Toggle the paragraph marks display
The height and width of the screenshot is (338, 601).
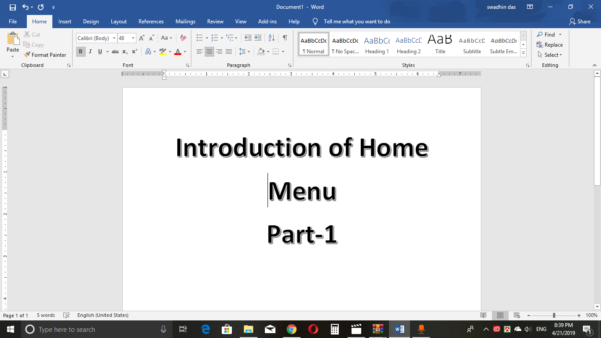point(285,37)
